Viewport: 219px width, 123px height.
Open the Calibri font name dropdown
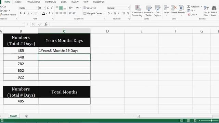pos(37,8)
